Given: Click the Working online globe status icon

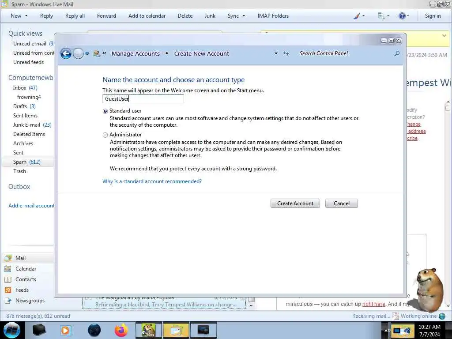Looking at the screenshot, I should pyautogui.click(x=442, y=316).
